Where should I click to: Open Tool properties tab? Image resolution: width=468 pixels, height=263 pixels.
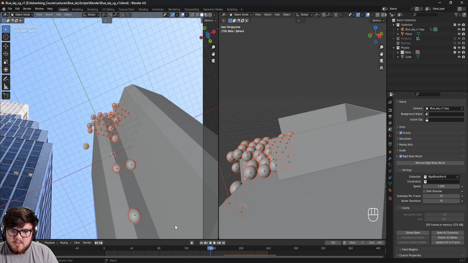(x=390, y=102)
